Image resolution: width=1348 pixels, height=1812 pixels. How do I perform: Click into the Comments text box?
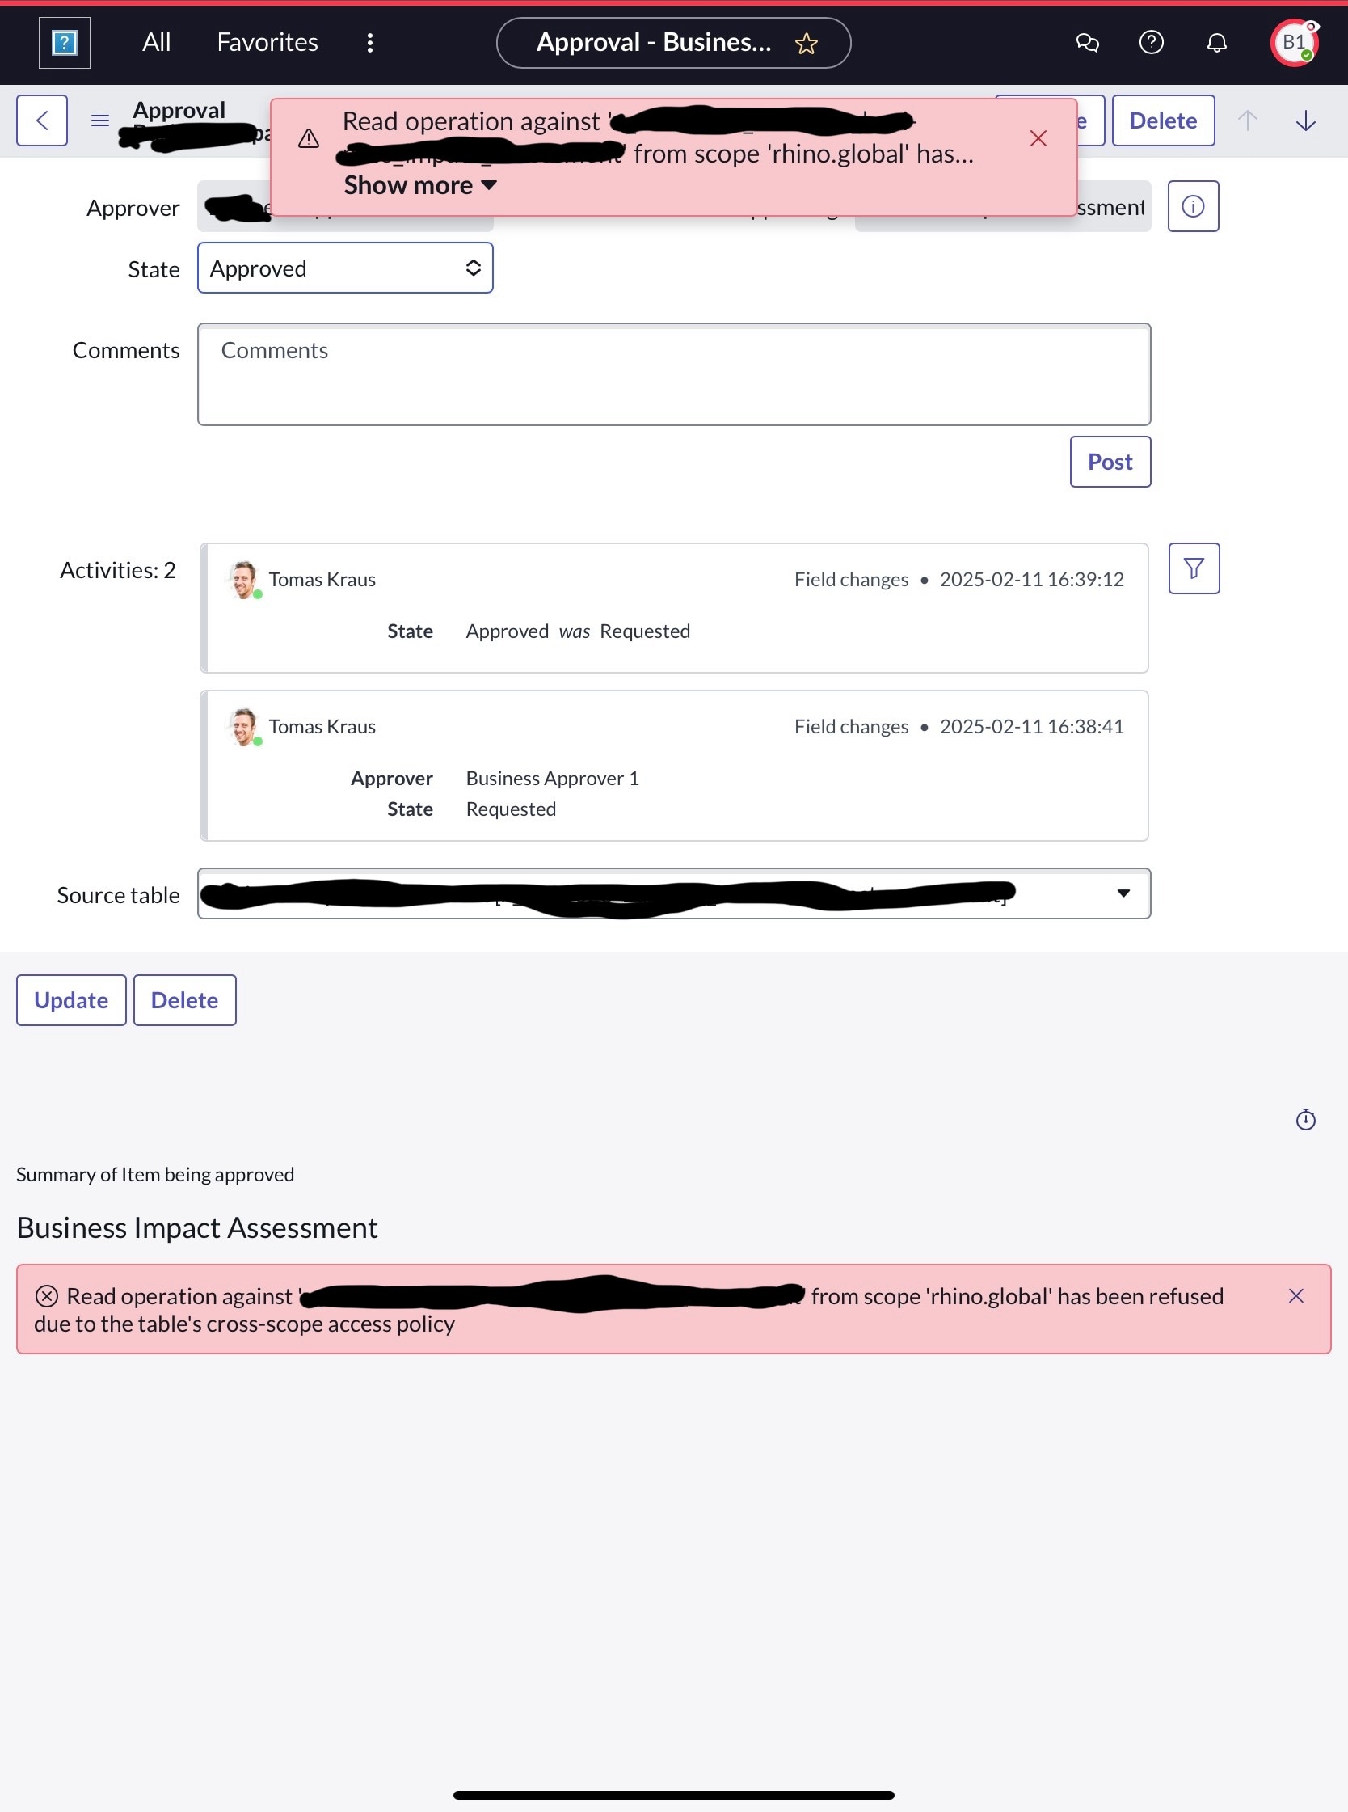[x=674, y=374]
